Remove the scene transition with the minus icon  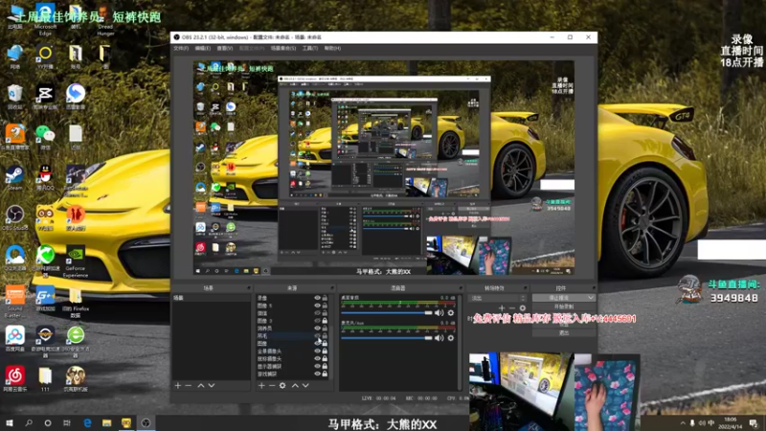pos(512,307)
